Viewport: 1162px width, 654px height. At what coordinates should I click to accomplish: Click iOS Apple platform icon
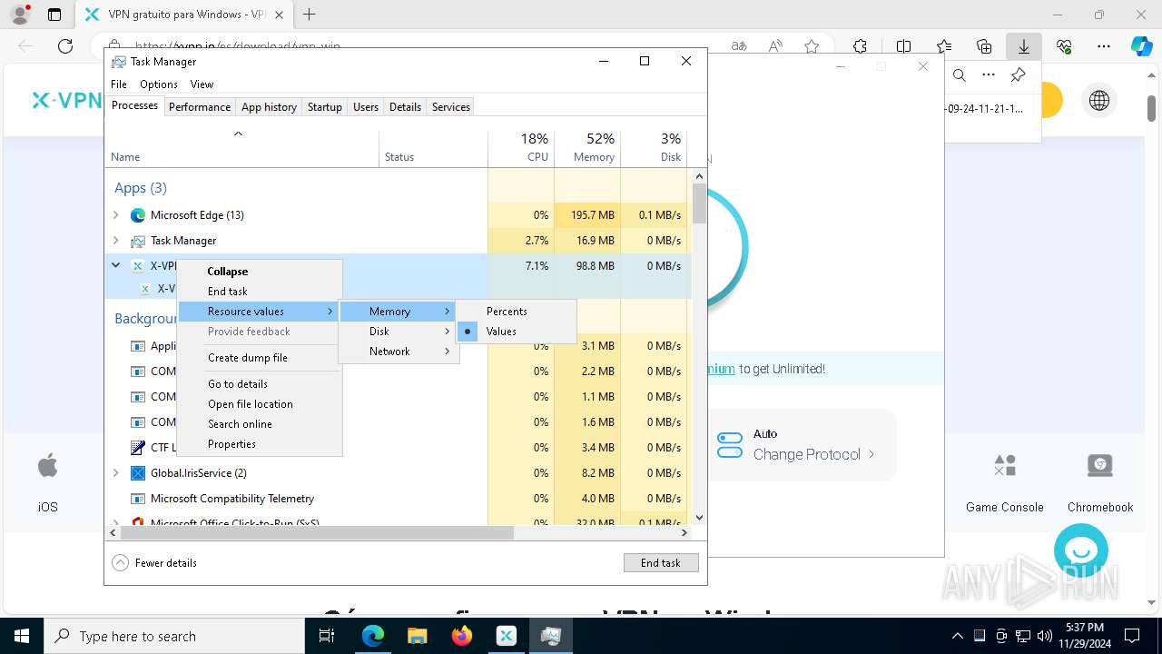point(47,467)
